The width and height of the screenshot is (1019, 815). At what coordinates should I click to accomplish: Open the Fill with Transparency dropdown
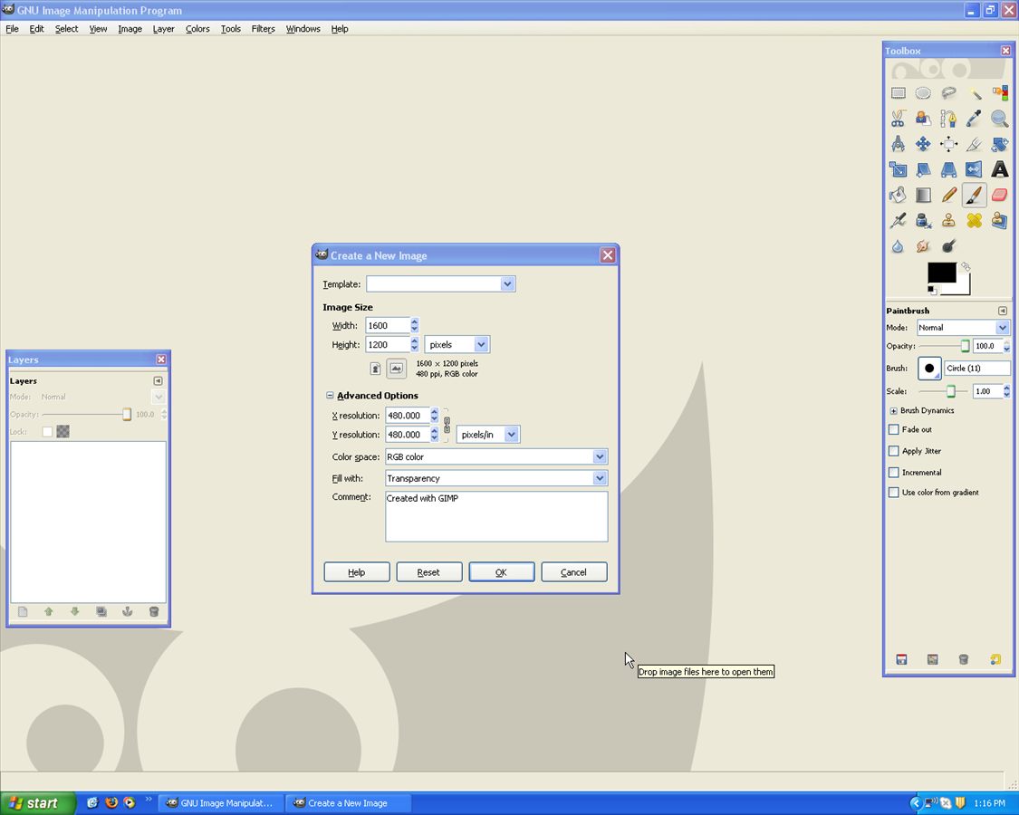(496, 478)
